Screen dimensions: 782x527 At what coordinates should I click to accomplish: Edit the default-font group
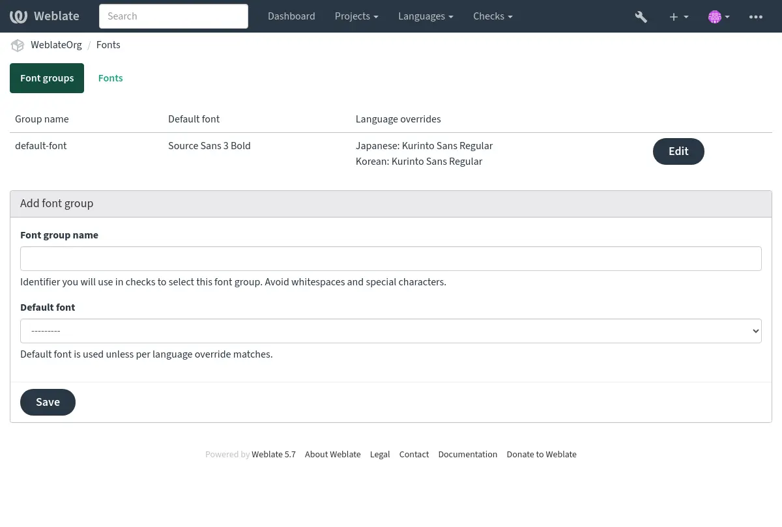678,151
